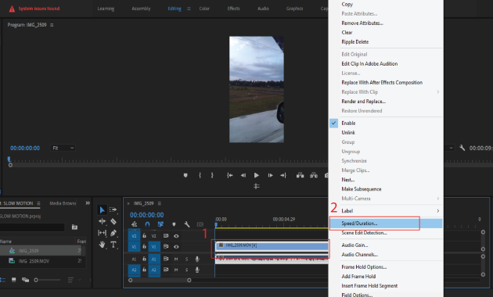
Task: Solo the A1 audio track
Action: [186, 259]
